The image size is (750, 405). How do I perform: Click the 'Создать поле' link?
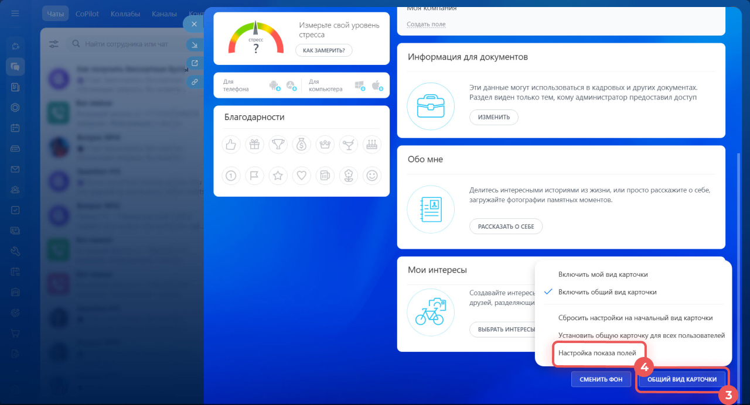(x=426, y=24)
